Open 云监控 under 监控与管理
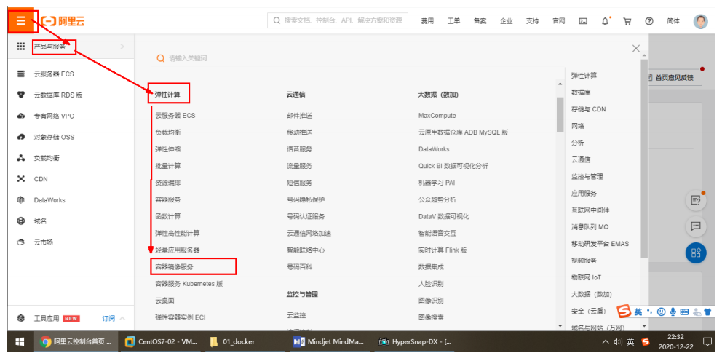Viewport: 722px width, 361px height. [x=296, y=315]
